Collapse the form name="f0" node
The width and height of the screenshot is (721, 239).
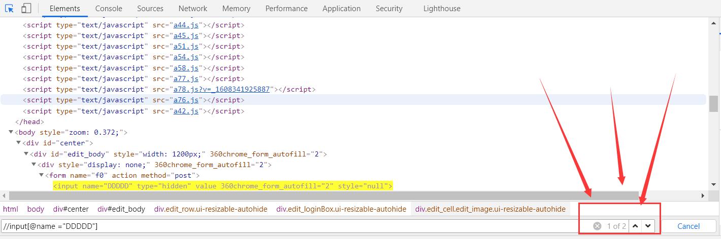[41, 175]
